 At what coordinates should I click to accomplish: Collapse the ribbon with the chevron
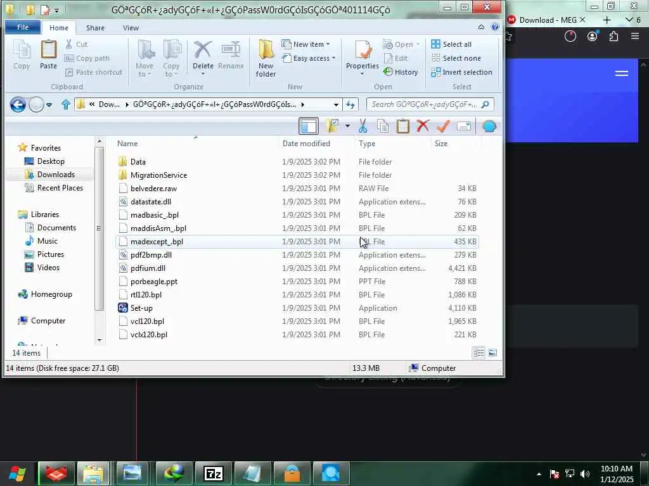click(x=481, y=27)
